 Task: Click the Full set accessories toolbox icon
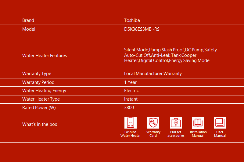tap(176, 122)
